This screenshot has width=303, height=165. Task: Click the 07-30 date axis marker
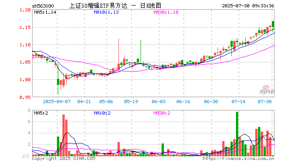[264, 101]
